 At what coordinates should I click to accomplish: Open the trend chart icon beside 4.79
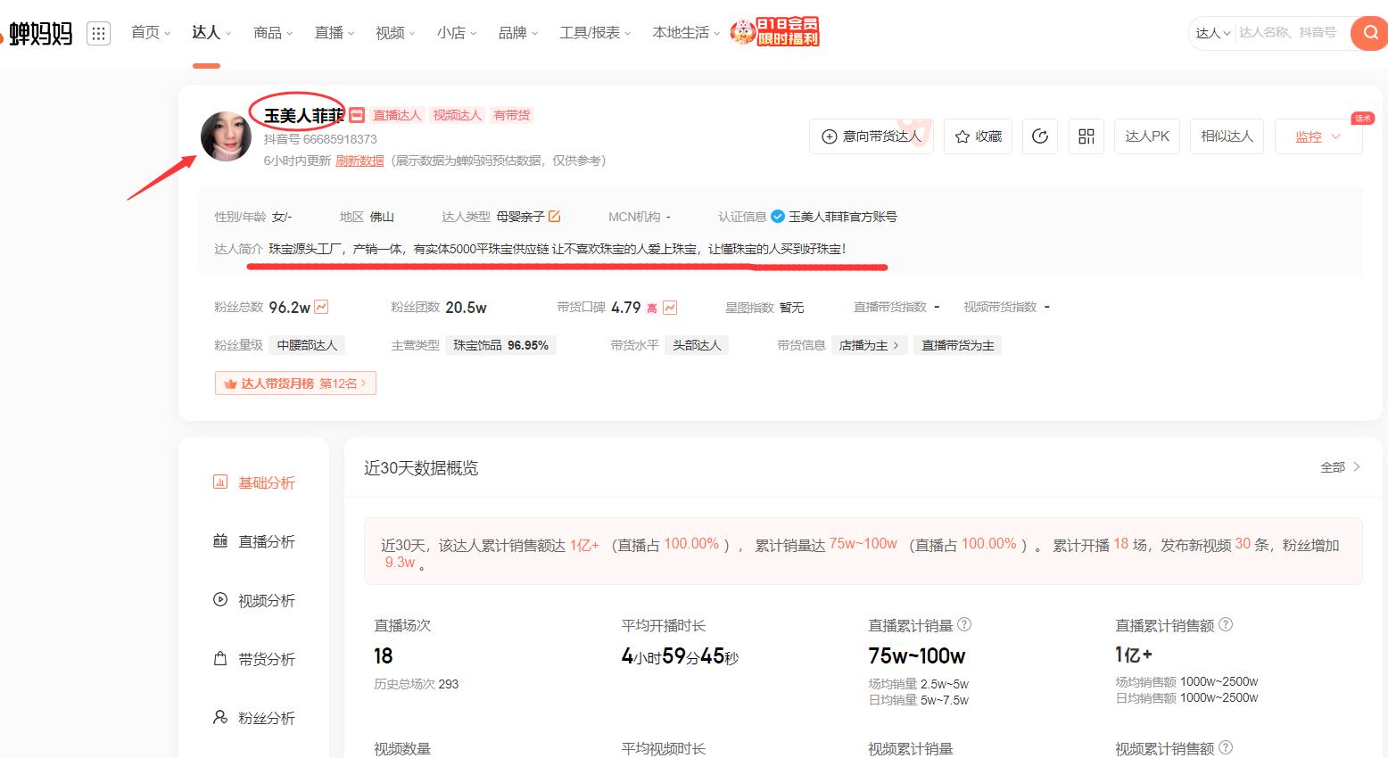point(670,308)
